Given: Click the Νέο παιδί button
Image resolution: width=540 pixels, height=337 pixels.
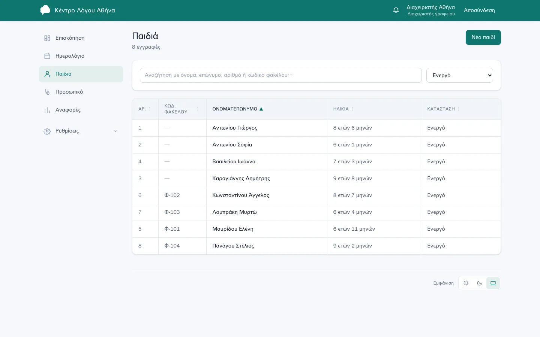Looking at the screenshot, I should 483,37.
